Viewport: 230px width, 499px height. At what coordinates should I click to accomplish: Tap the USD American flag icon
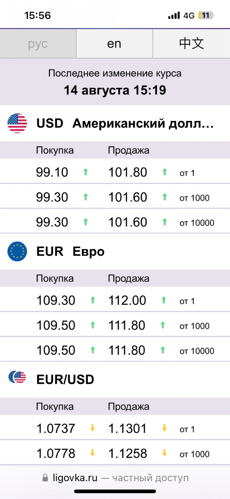17,123
